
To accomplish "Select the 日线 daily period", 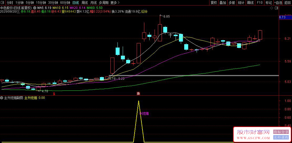I will click(x=76, y=3).
